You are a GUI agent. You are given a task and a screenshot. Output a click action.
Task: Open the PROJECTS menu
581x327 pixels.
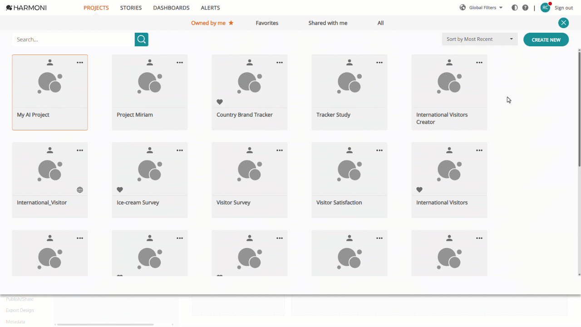pyautogui.click(x=96, y=8)
